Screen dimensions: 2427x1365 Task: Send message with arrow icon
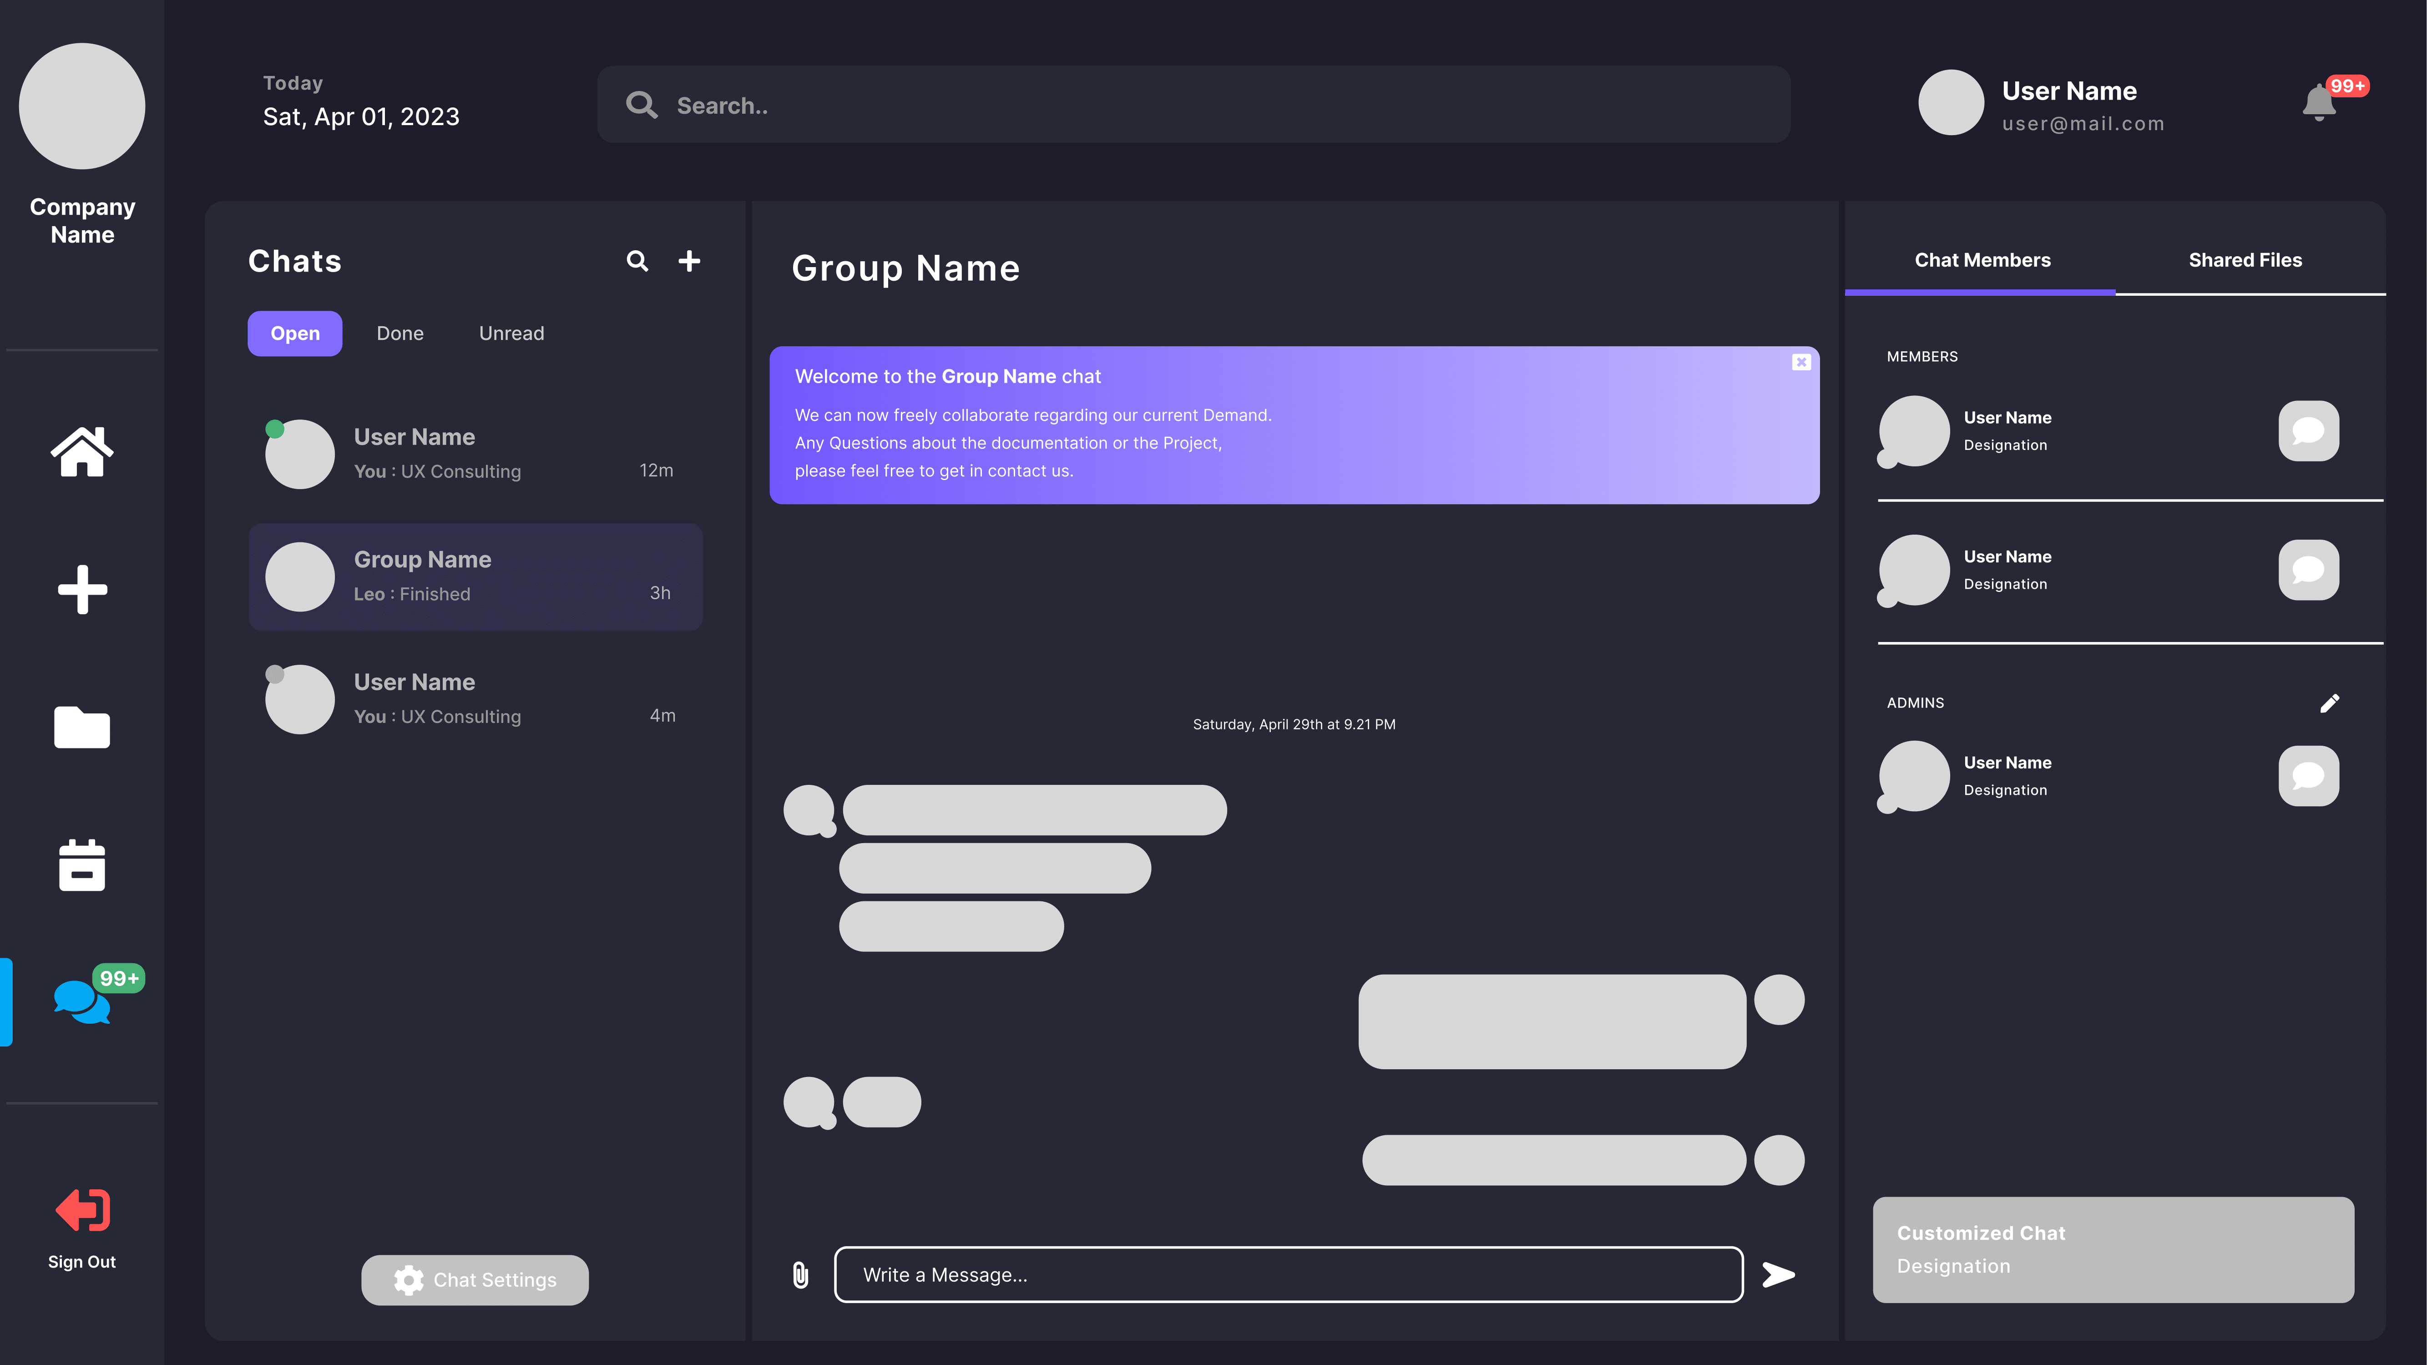coord(1778,1274)
